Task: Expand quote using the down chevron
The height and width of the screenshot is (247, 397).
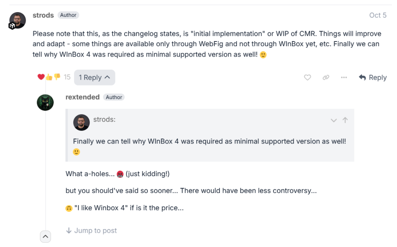Action: [334, 120]
